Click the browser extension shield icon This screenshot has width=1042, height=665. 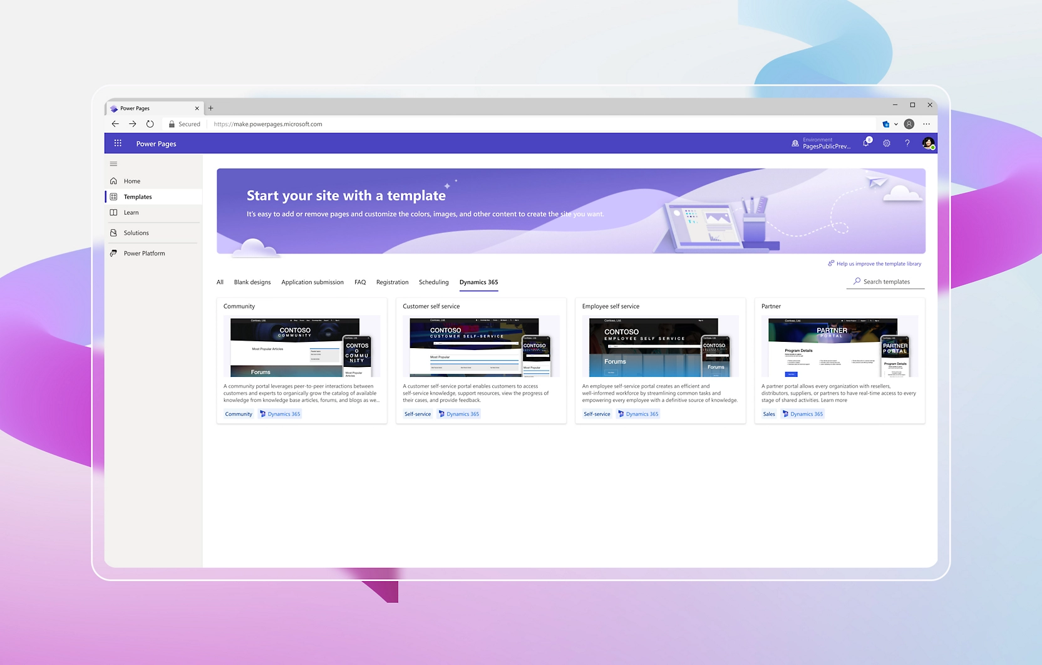[x=886, y=124]
